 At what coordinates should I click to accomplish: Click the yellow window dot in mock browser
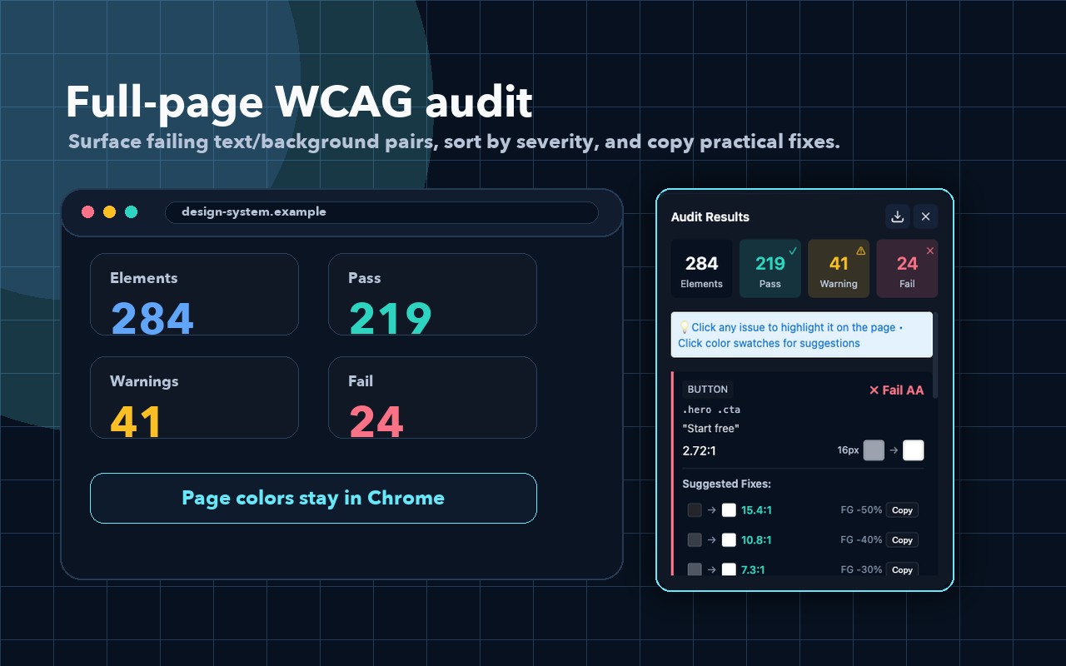pos(109,211)
